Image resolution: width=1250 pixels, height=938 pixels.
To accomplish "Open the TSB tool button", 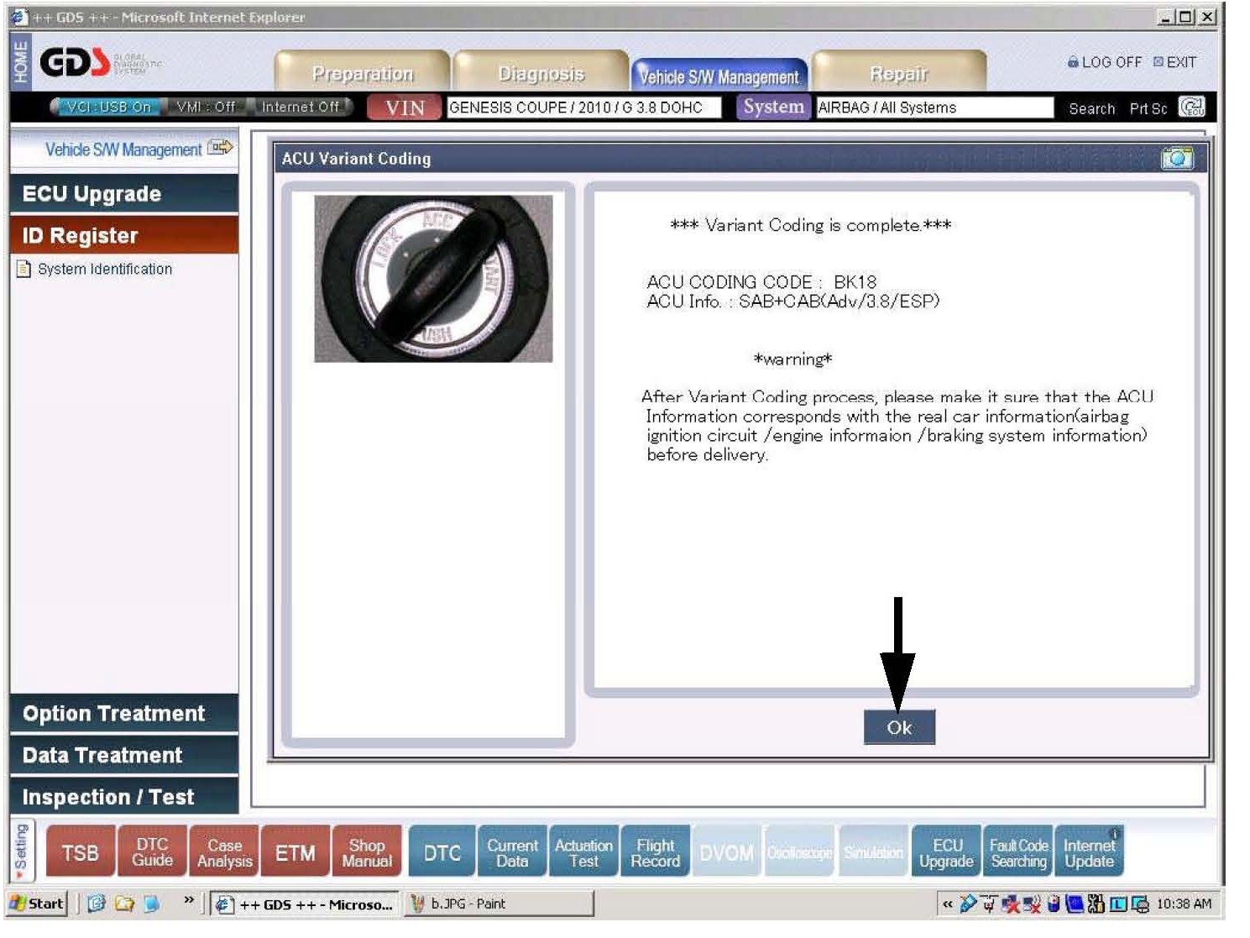I will [x=80, y=852].
